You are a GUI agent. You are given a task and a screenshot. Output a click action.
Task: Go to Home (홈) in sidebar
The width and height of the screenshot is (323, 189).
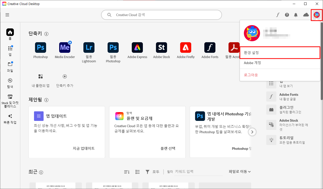(x=10, y=34)
